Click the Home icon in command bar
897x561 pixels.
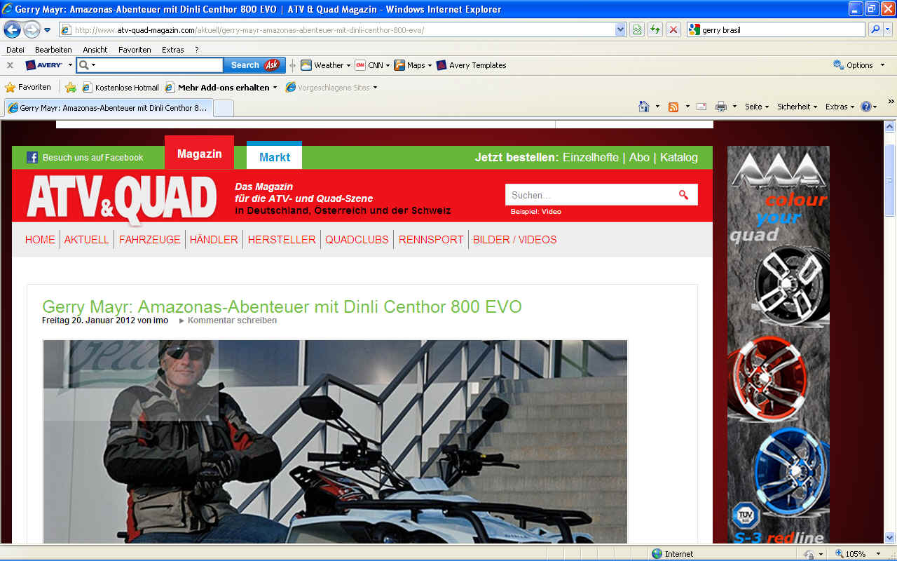644,107
